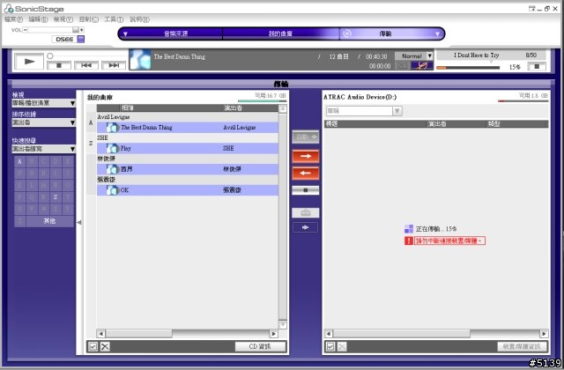Open the 檔案(F) menu

pyautogui.click(x=13, y=19)
